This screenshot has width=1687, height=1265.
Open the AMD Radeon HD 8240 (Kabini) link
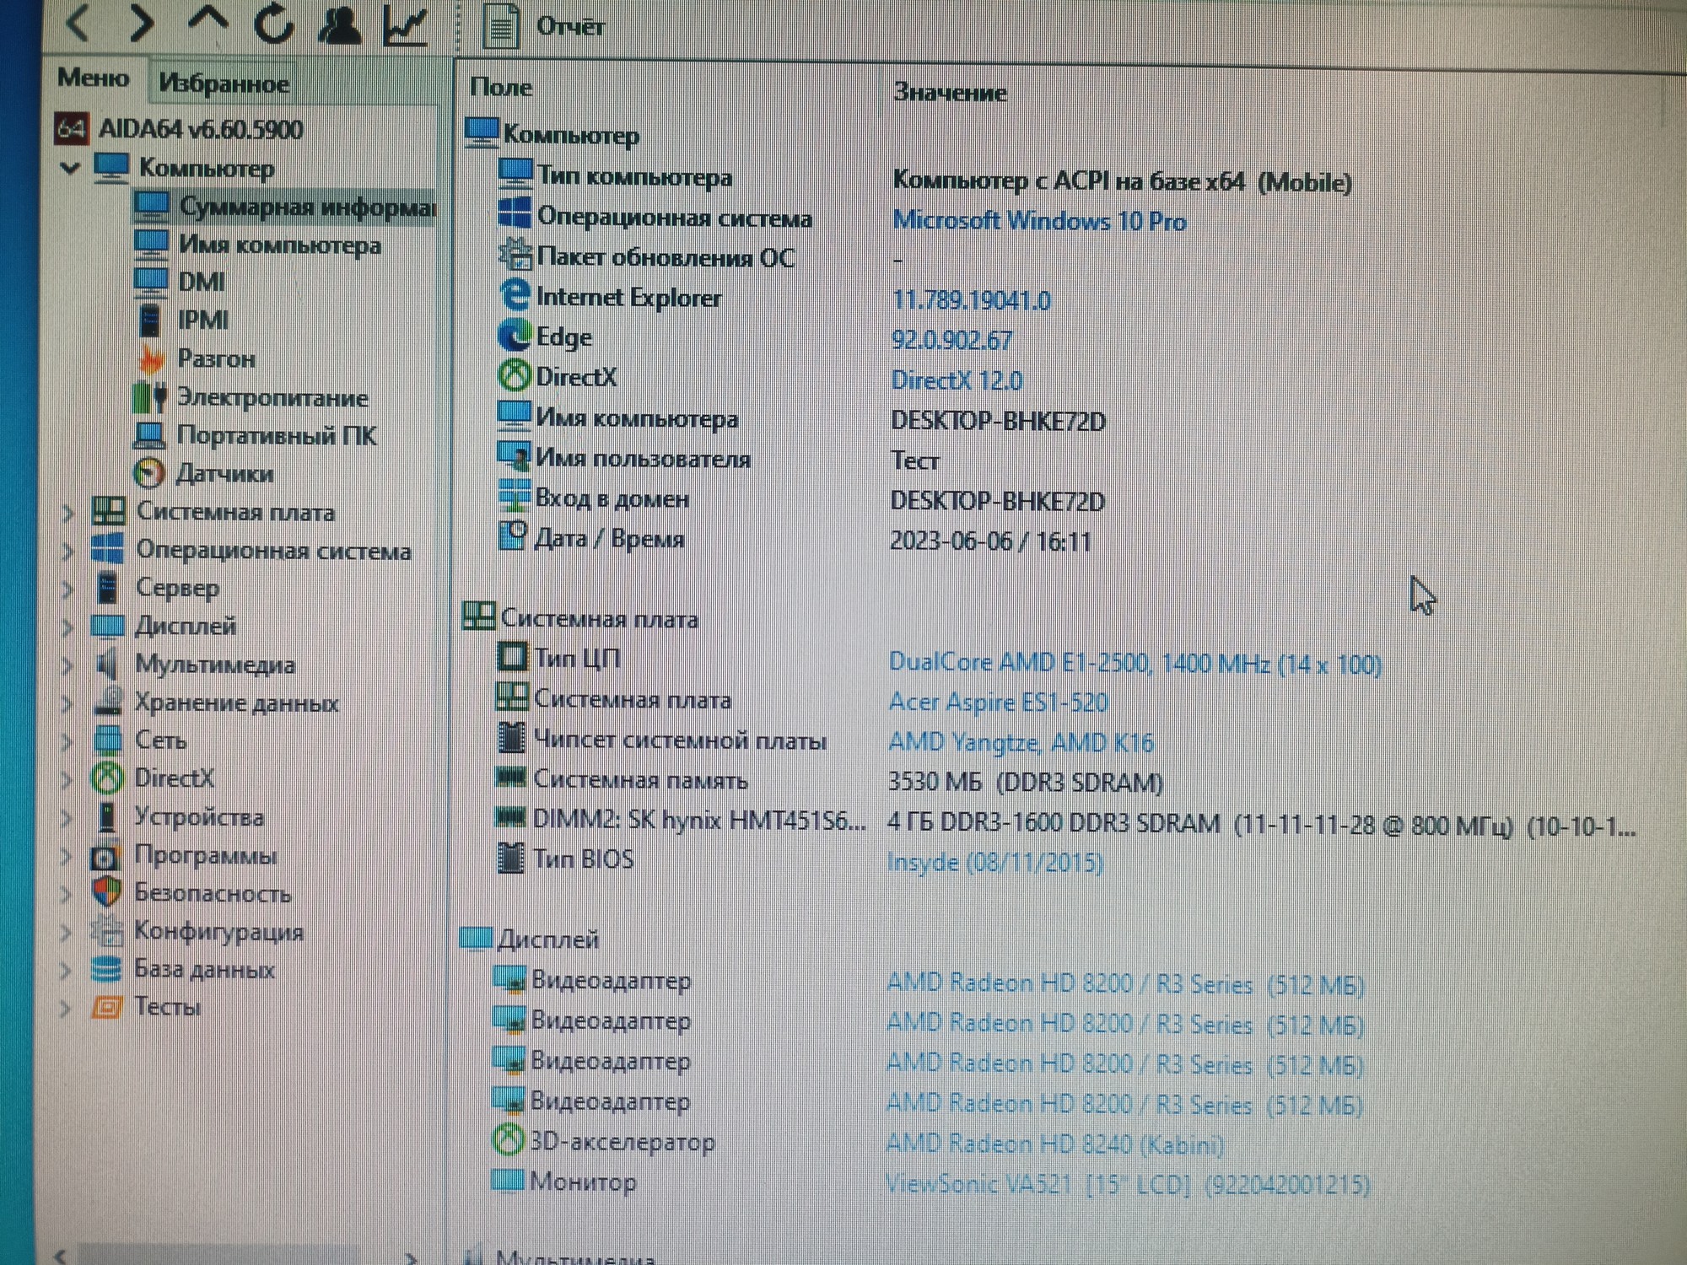(x=1054, y=1144)
